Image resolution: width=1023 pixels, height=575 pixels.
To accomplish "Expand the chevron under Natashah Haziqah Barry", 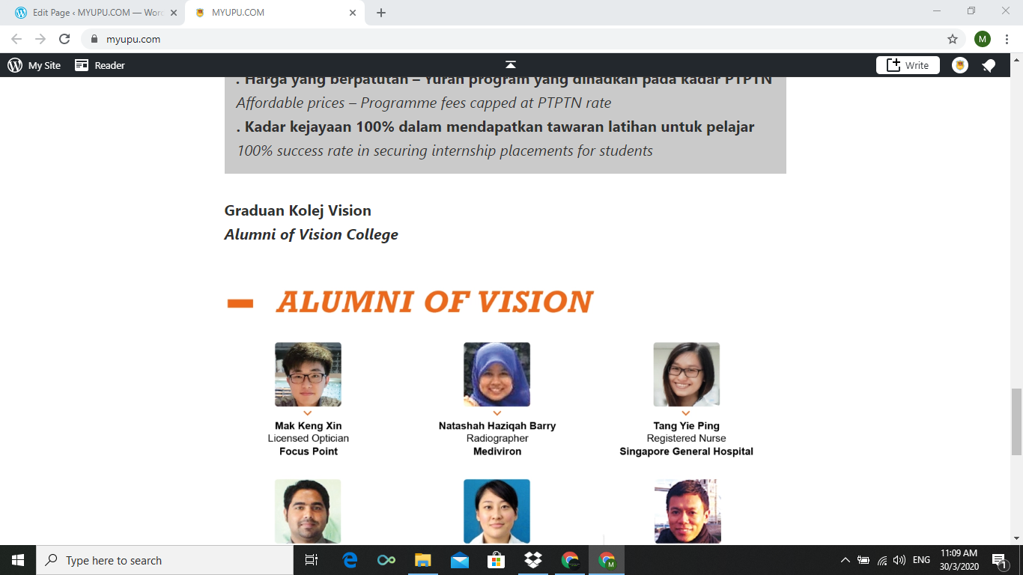I will click(x=497, y=413).
